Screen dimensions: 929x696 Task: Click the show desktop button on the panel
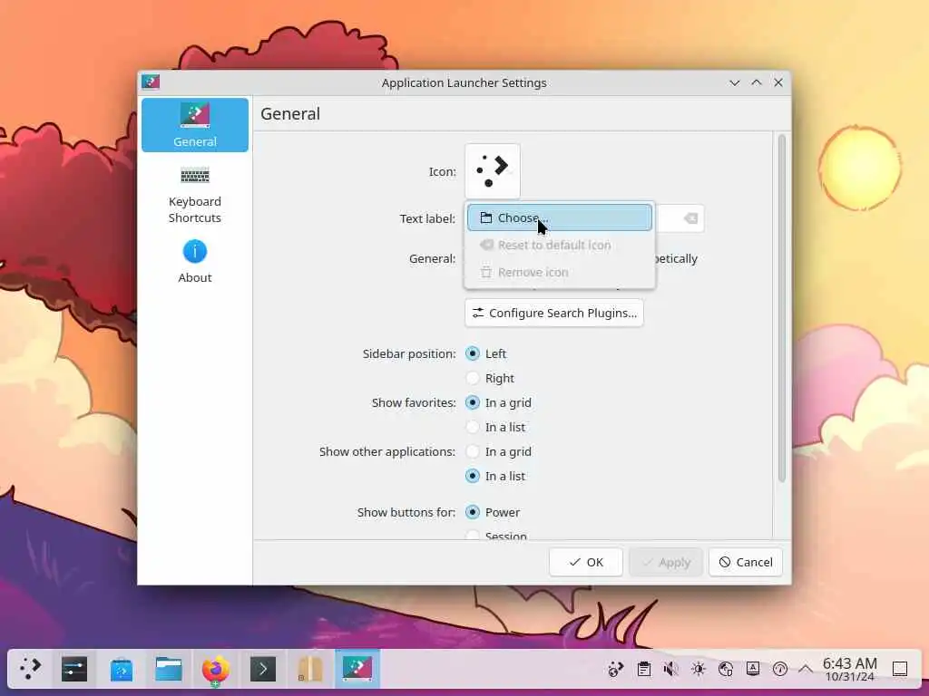click(x=899, y=669)
